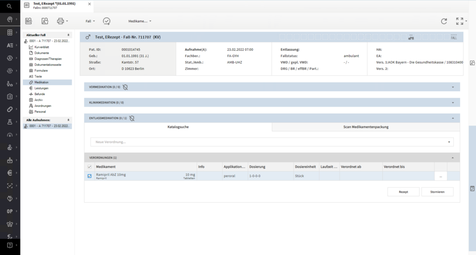Click the check-circle status toolbar icon
The width and height of the screenshot is (476, 255).
coord(106,21)
